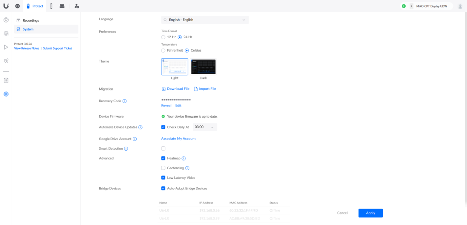The image size is (467, 225).
Task: Click the Associate My Account link
Action: click(x=178, y=139)
